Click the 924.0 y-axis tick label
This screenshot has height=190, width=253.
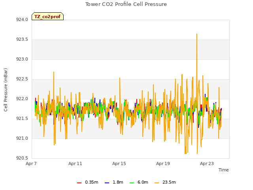tap(22, 19)
